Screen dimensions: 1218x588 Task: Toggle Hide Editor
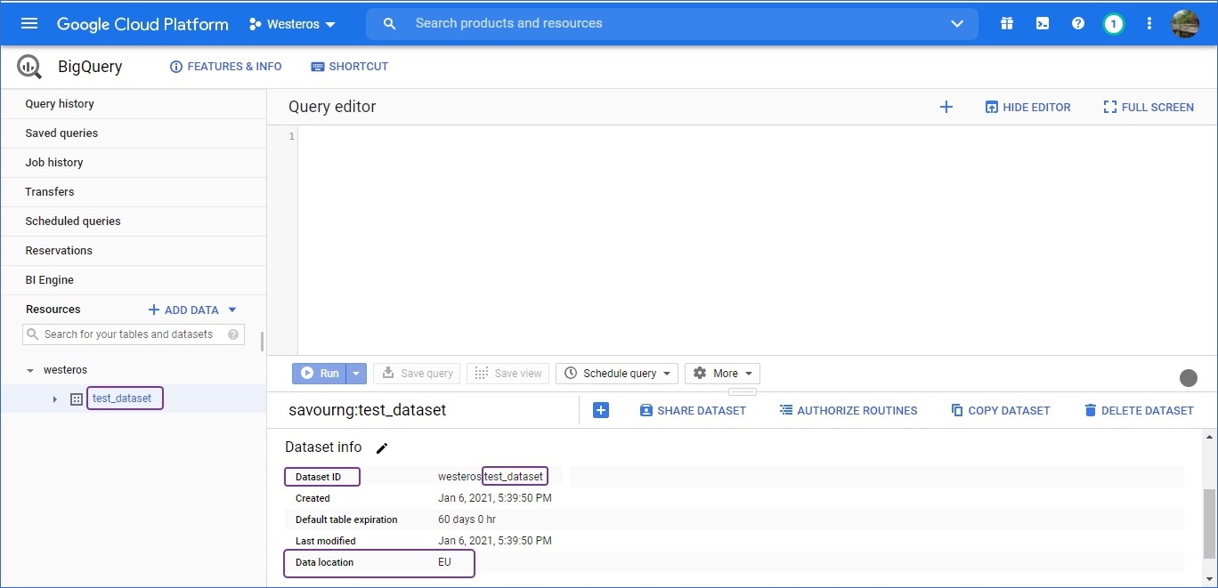click(1027, 107)
